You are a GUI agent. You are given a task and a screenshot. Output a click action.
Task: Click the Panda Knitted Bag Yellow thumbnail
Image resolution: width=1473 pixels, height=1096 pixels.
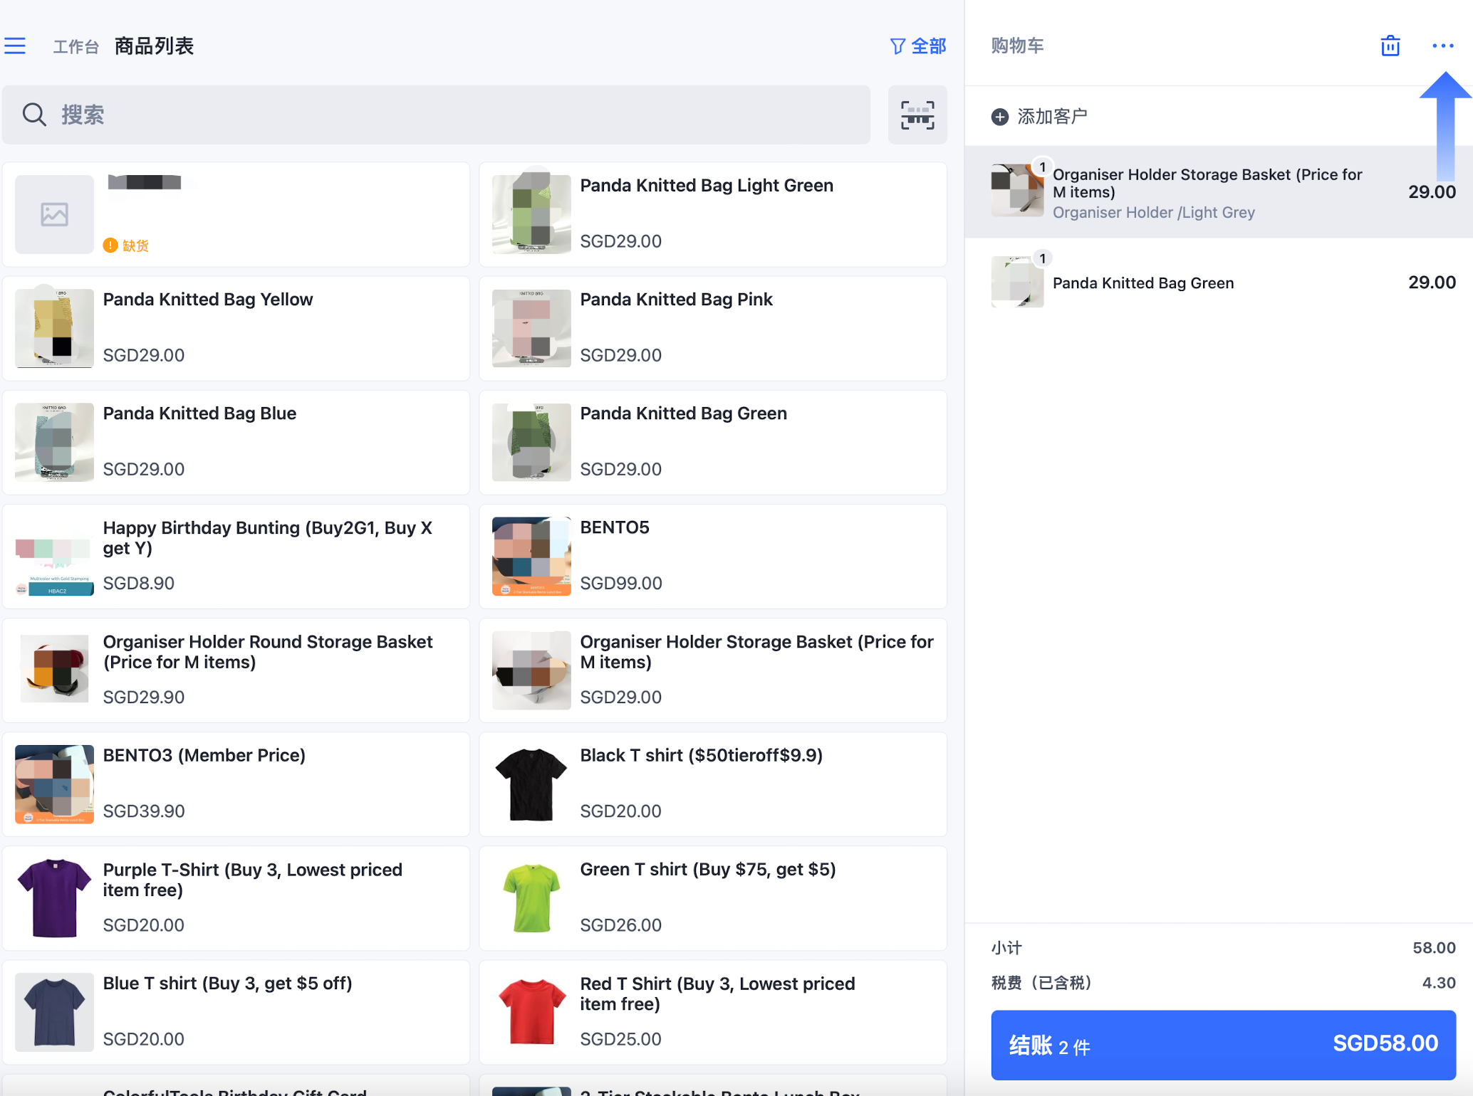[54, 328]
